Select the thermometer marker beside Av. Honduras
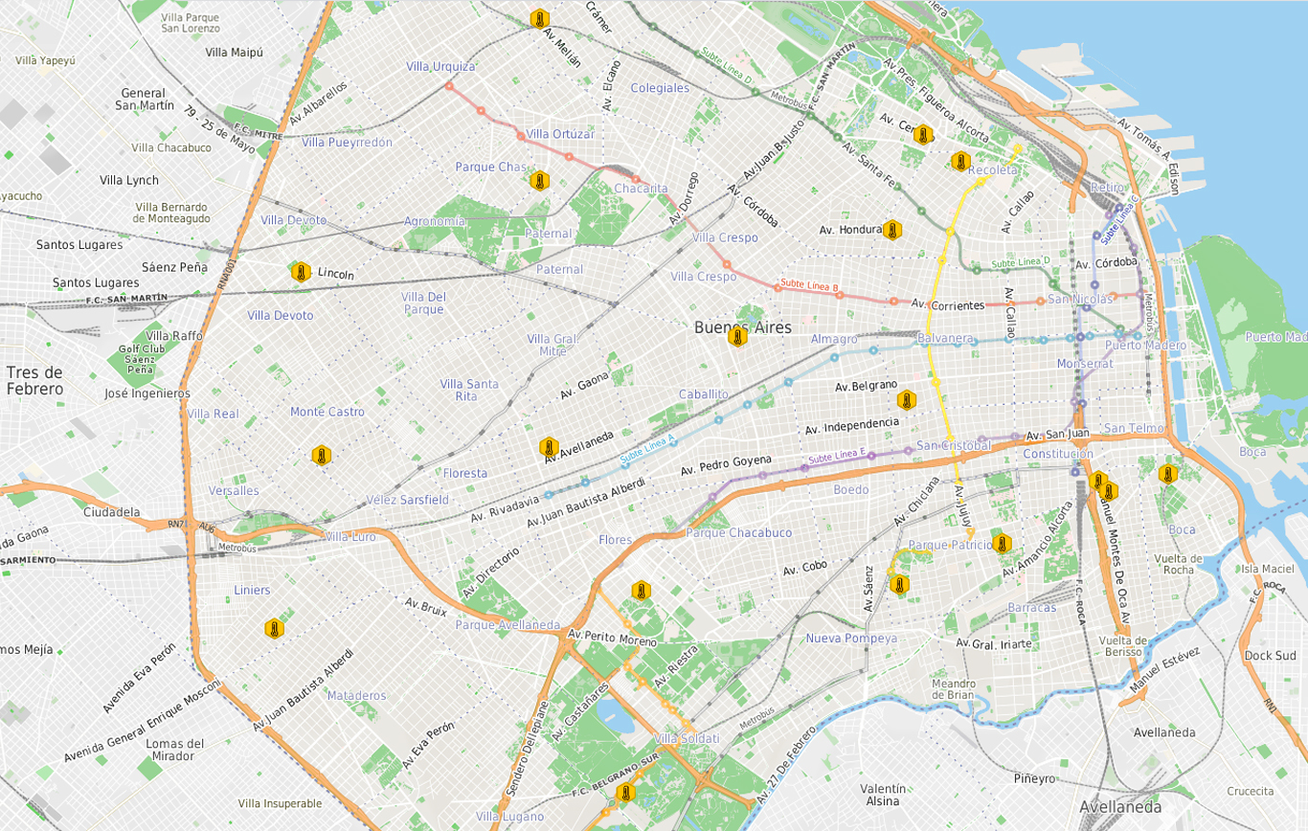This screenshot has height=831, width=1308. pos(891,230)
